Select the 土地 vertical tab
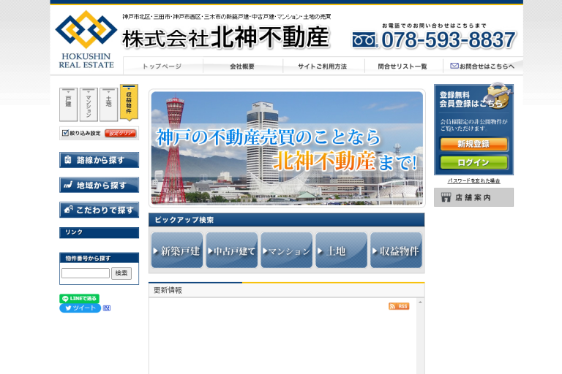Viewport: 562px width, 374px height. tap(108, 104)
